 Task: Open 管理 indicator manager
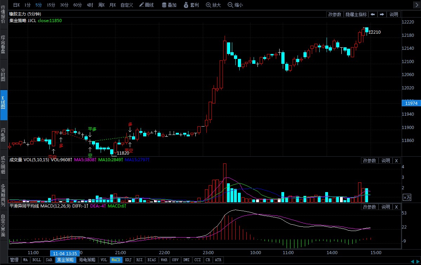pos(14,260)
